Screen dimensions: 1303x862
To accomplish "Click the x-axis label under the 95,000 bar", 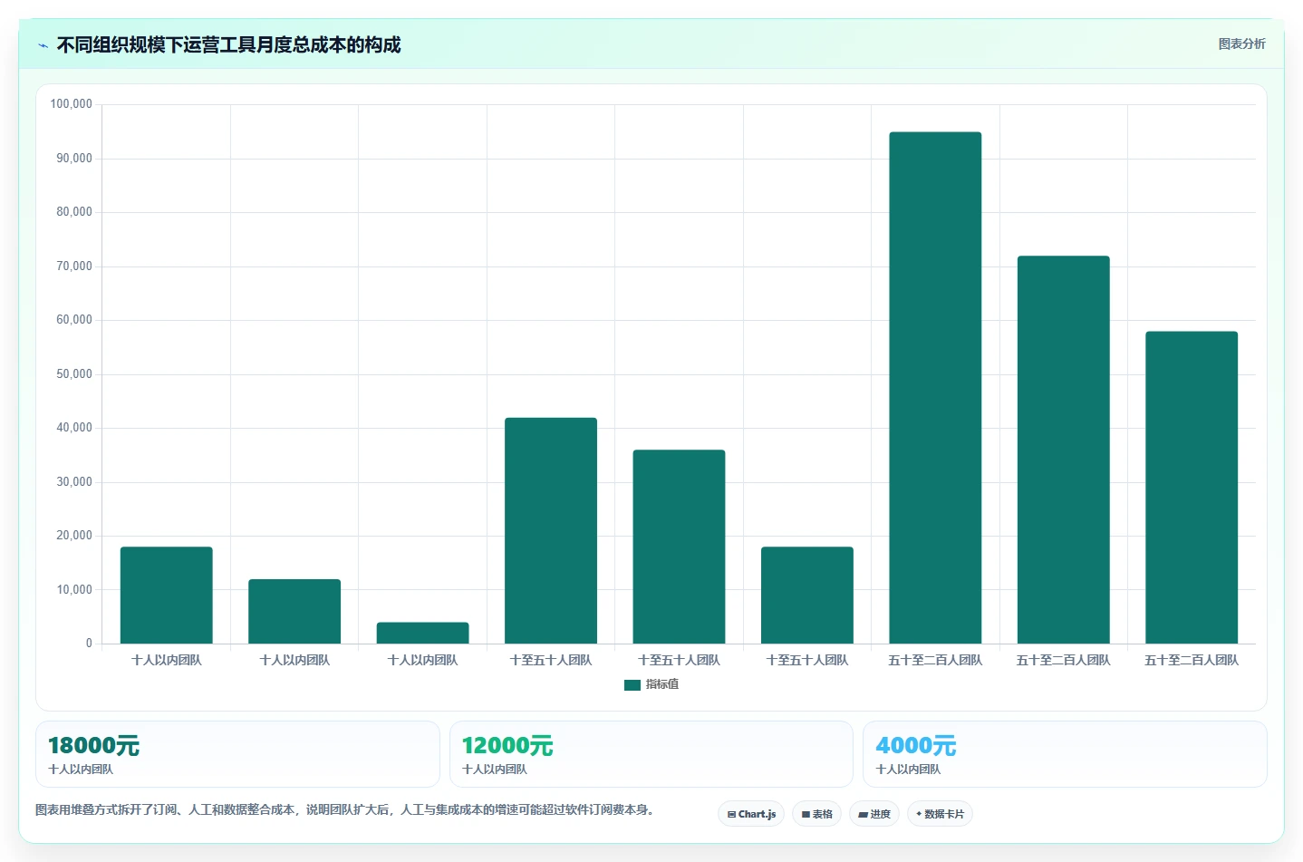I will [935, 660].
